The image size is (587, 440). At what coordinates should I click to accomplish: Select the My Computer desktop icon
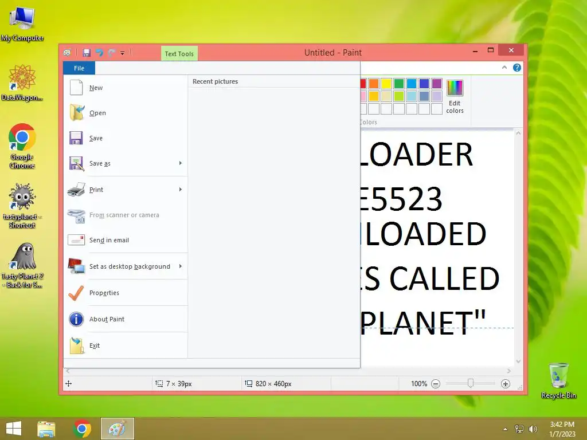coord(22,23)
